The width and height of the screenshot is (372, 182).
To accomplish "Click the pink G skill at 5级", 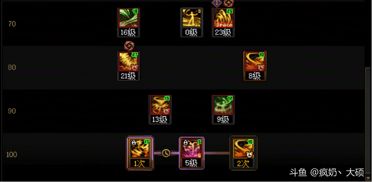I will pos(191,149).
